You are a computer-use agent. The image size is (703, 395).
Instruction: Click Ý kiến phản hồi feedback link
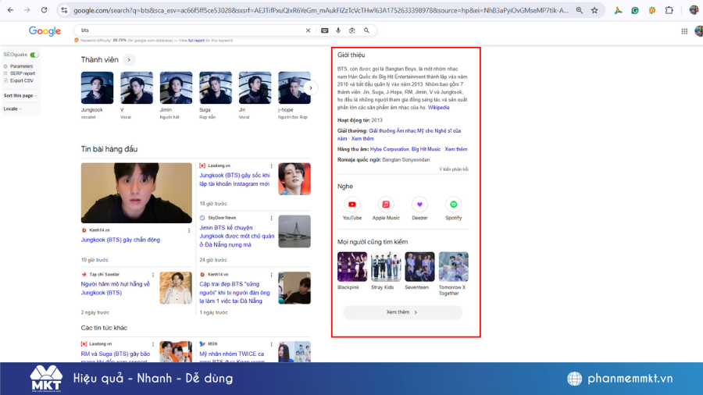point(454,169)
